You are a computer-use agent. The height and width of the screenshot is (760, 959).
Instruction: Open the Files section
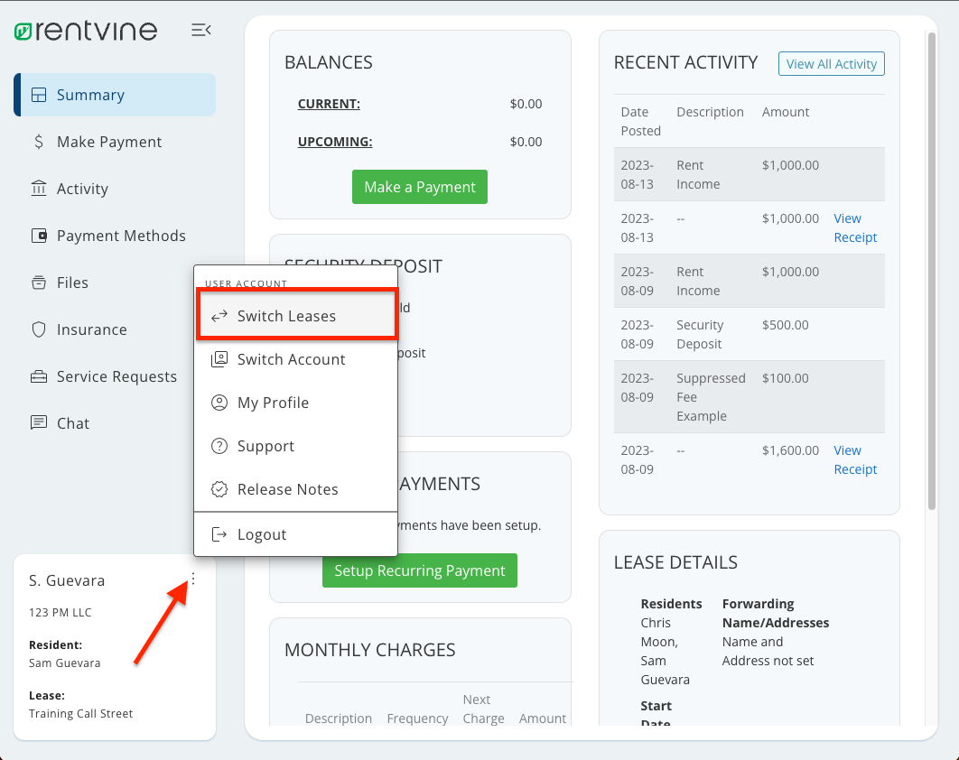(72, 283)
